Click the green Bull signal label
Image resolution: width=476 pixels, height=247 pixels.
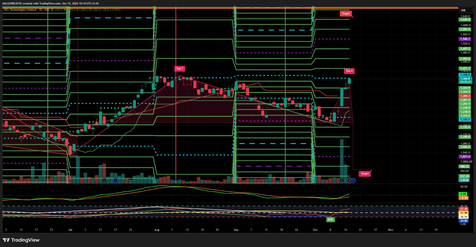[x=330, y=219]
